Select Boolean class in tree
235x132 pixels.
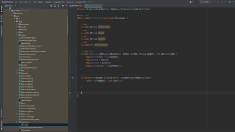coord(24,65)
